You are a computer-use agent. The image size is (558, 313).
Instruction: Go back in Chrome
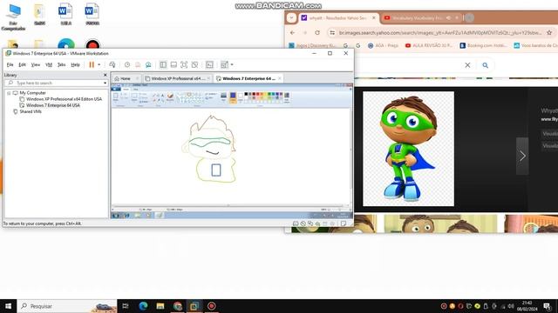(293, 33)
